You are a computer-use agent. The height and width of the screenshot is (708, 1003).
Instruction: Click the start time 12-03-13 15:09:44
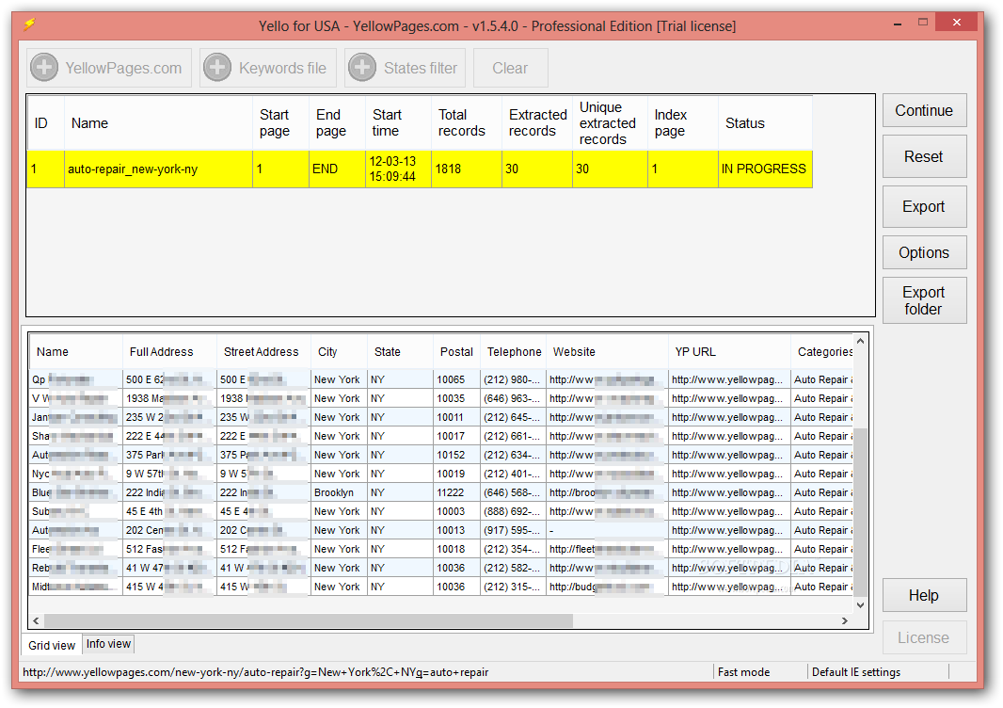398,169
